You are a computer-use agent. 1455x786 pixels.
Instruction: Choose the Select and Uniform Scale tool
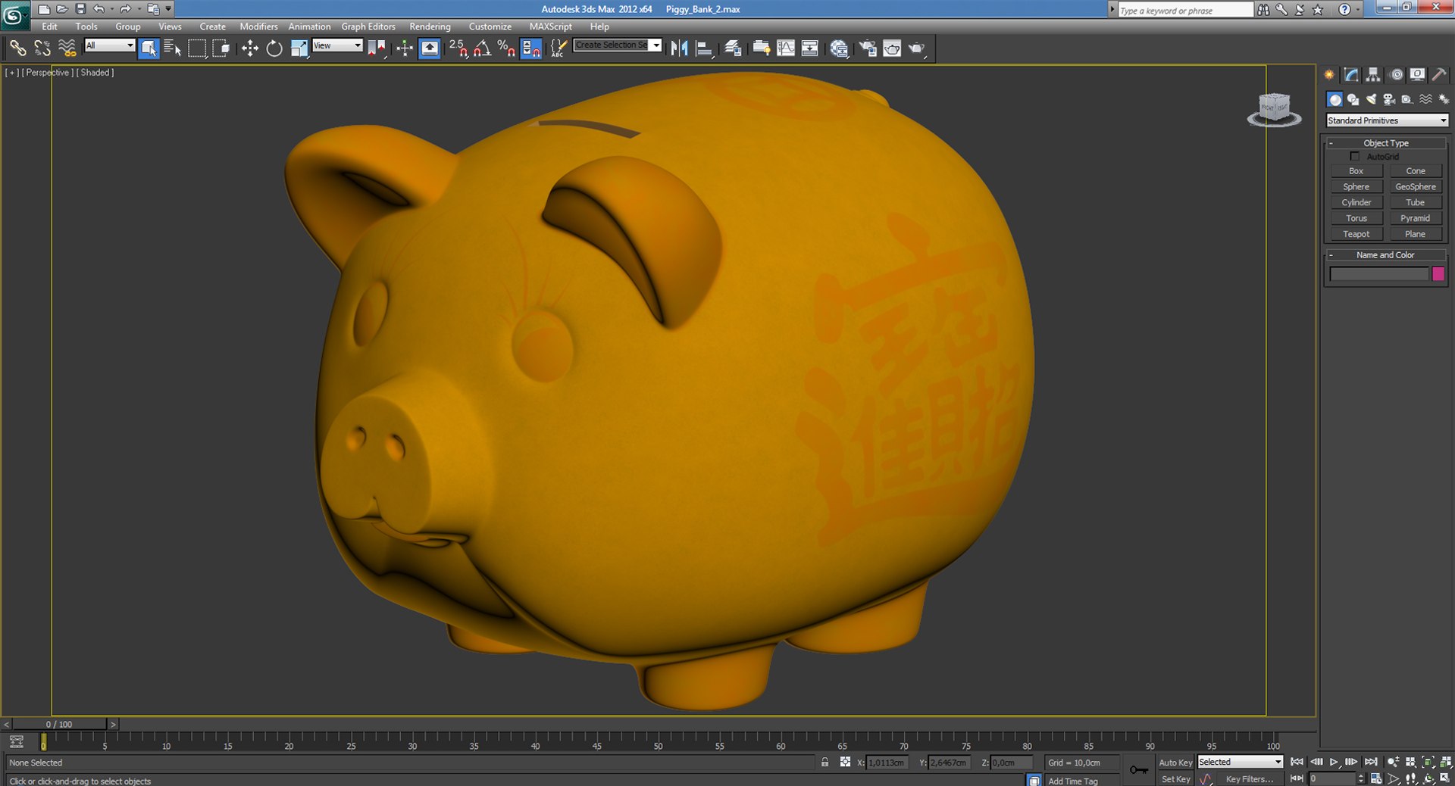point(299,48)
